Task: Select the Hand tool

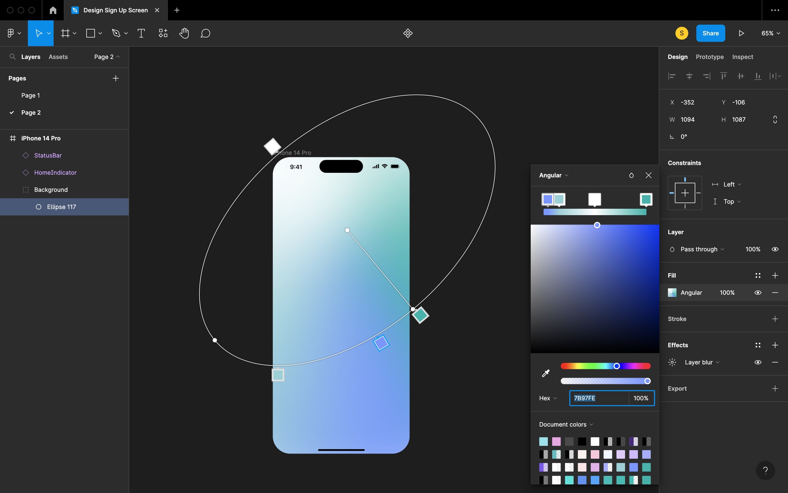Action: coord(184,33)
